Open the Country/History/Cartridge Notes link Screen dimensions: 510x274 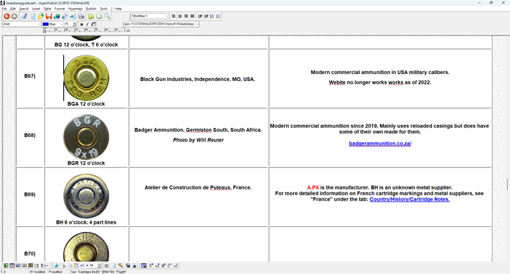click(x=409, y=199)
